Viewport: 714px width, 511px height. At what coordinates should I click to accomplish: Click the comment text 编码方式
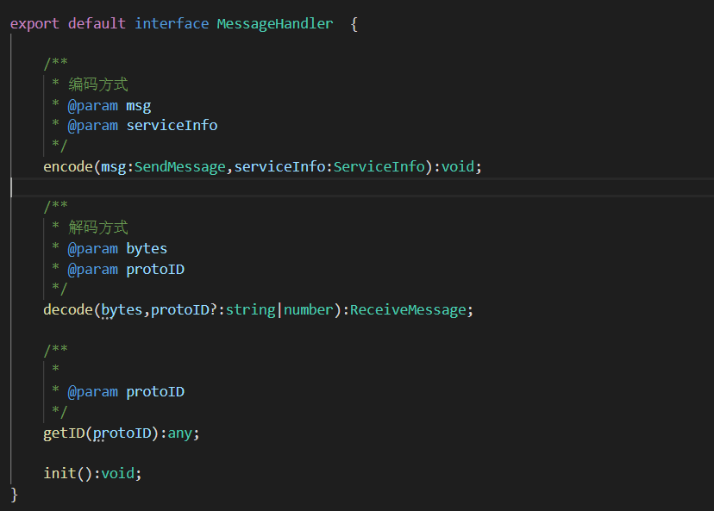(98, 84)
